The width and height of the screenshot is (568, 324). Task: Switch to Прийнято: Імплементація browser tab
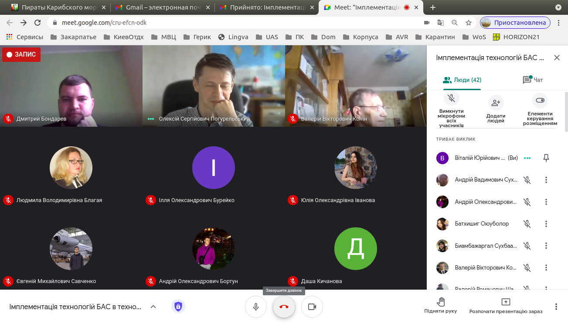tap(267, 7)
